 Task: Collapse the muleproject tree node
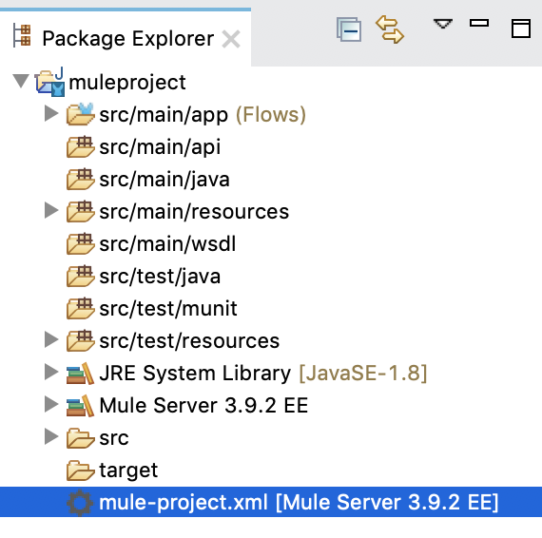21,81
